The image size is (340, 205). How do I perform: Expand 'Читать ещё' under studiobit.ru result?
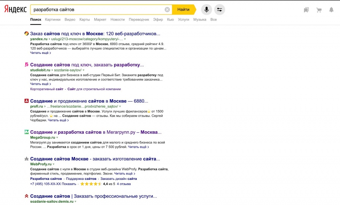(41, 84)
